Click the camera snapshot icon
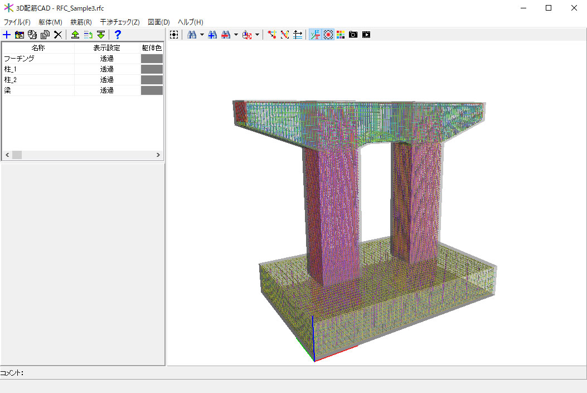 click(x=353, y=35)
